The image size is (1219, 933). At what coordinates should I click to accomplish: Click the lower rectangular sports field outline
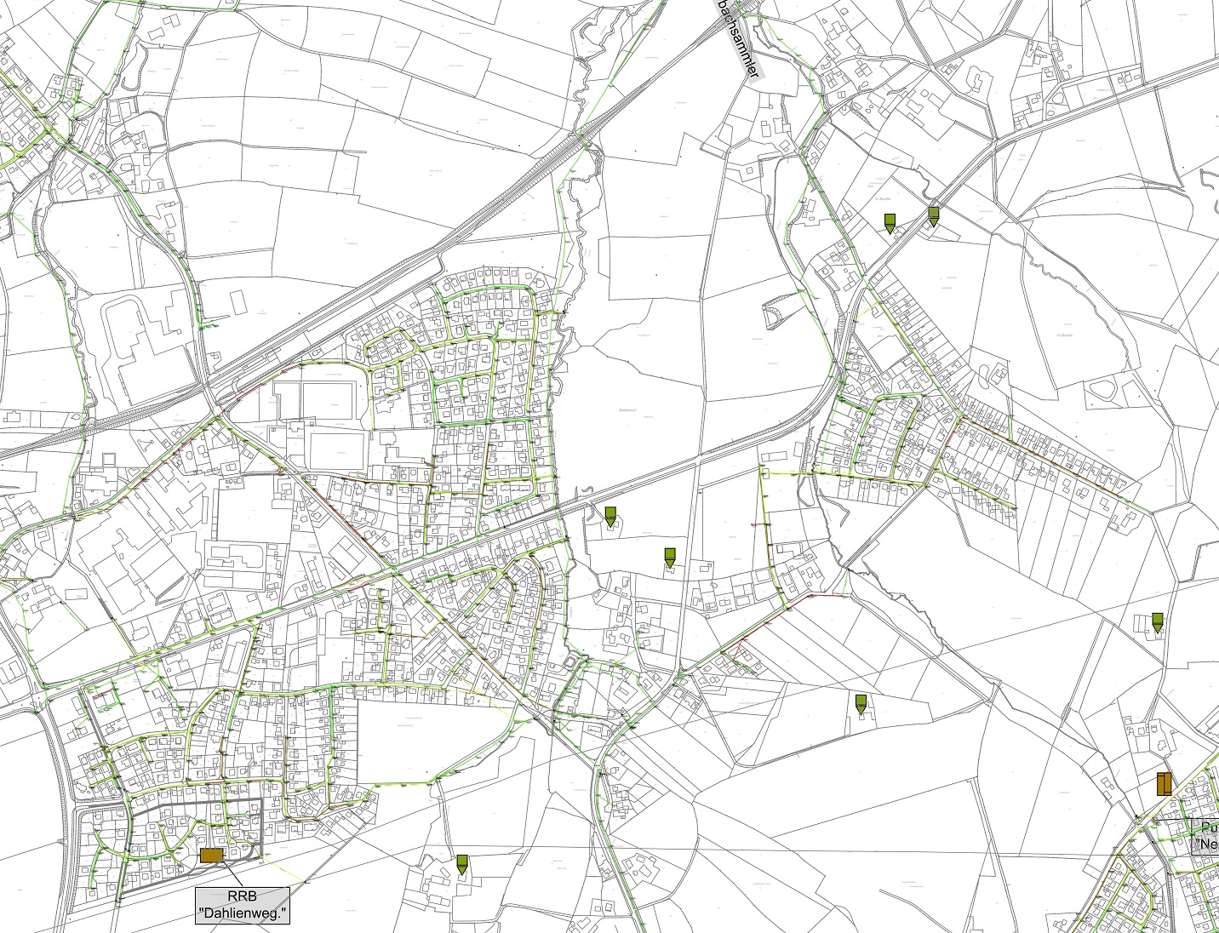(338, 449)
